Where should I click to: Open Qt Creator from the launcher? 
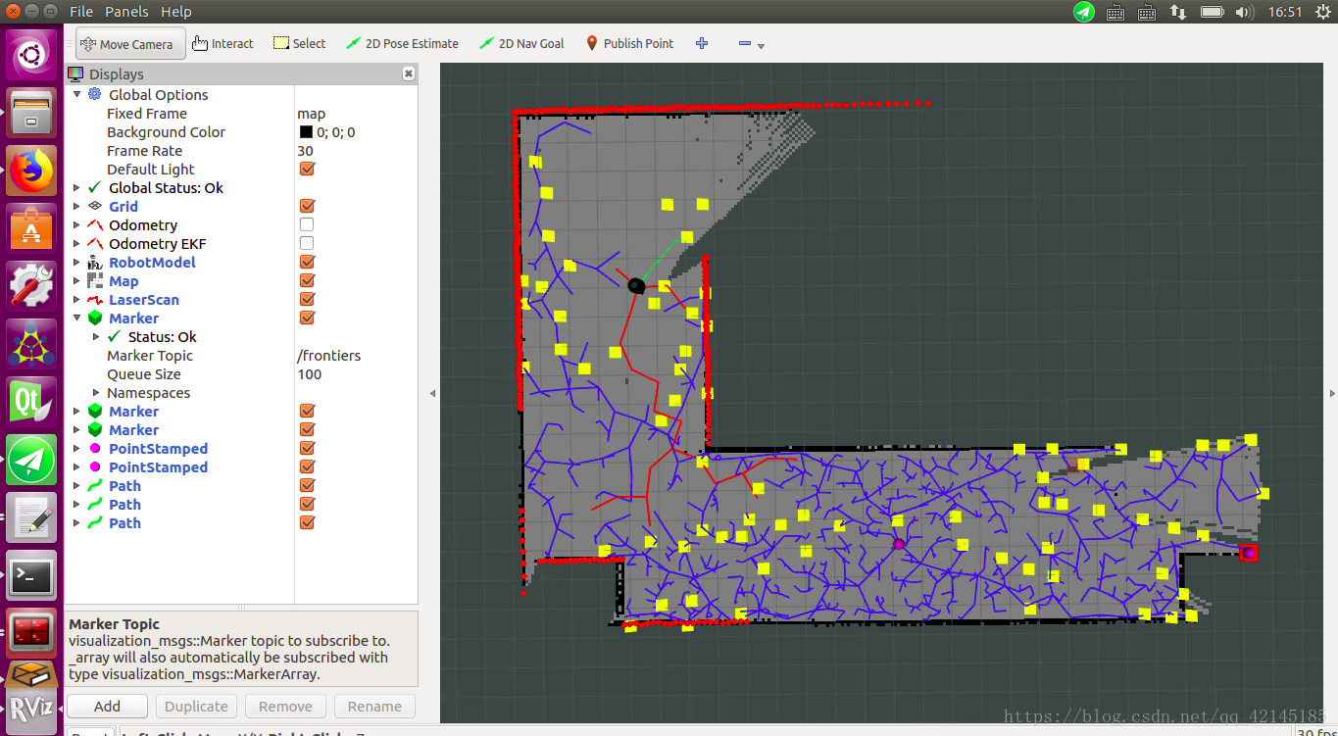pyautogui.click(x=32, y=402)
